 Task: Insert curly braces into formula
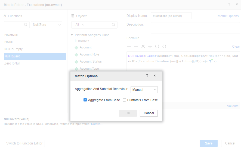tap(164, 46)
